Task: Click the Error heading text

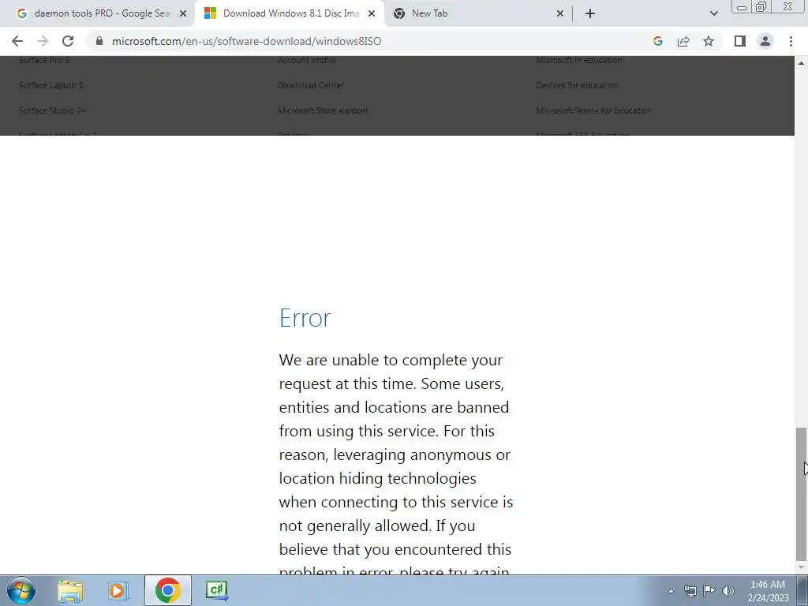Action: [305, 318]
